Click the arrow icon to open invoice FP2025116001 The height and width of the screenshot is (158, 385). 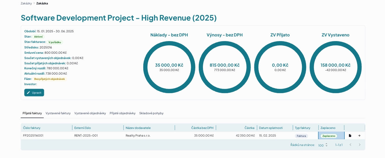click(x=359, y=136)
